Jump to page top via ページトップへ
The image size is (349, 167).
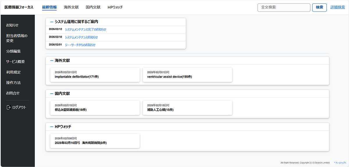(x=340, y=163)
